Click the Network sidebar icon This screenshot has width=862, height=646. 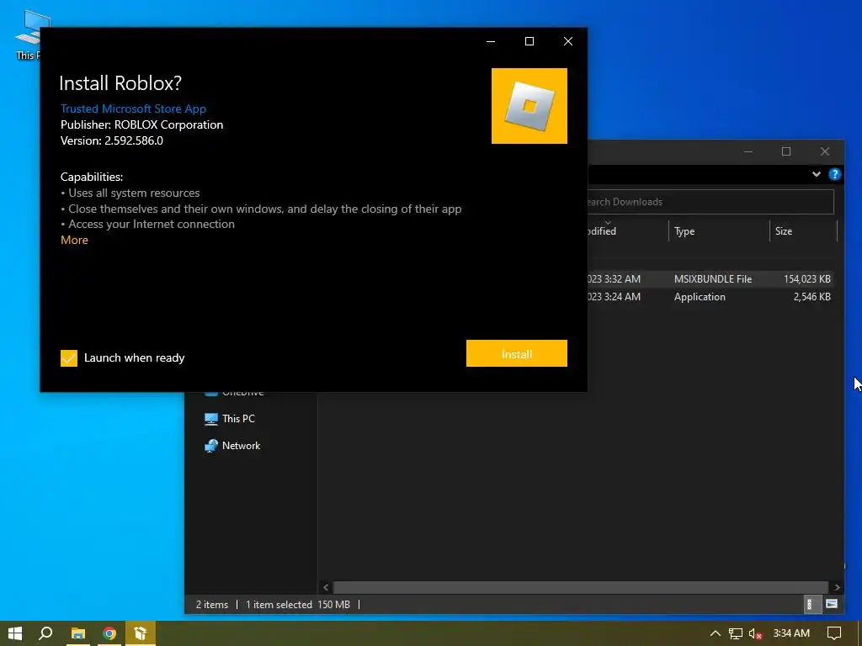[211, 446]
